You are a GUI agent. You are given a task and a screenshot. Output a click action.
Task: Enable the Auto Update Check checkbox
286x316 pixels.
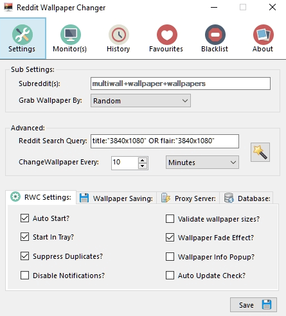170,276
